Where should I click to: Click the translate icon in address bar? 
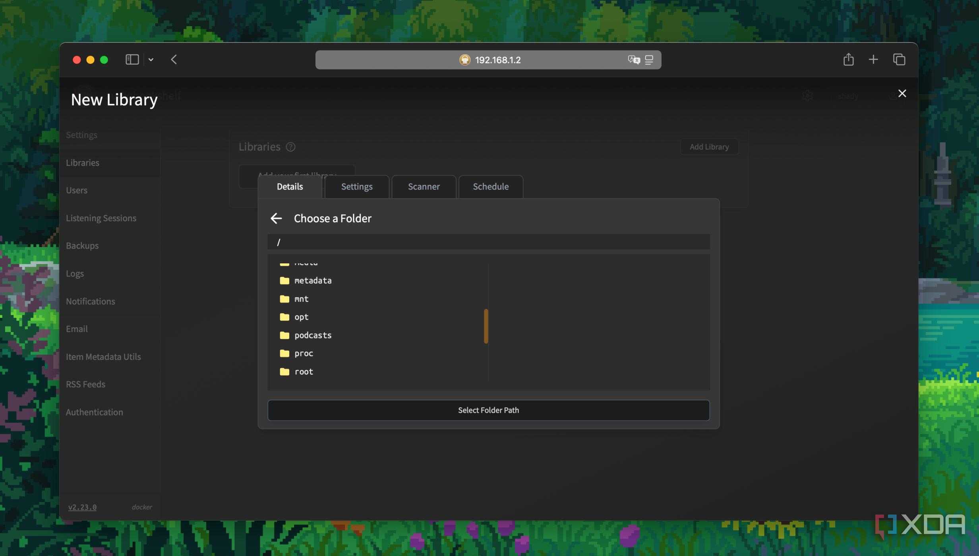tap(634, 60)
